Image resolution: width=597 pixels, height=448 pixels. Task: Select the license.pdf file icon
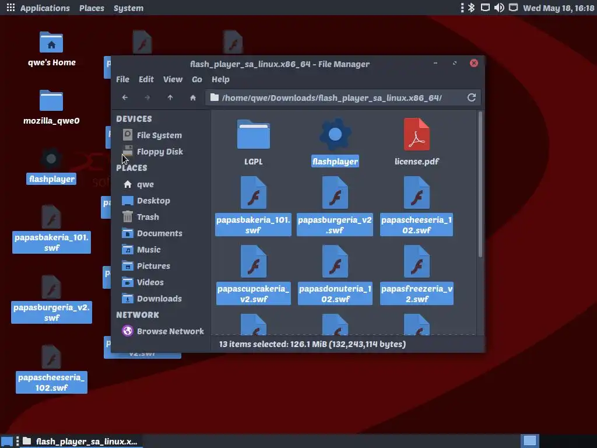416,134
